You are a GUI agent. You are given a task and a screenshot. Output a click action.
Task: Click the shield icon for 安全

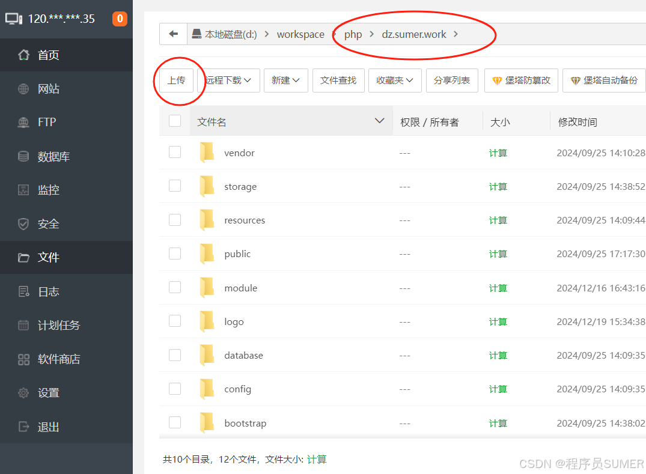coord(23,223)
